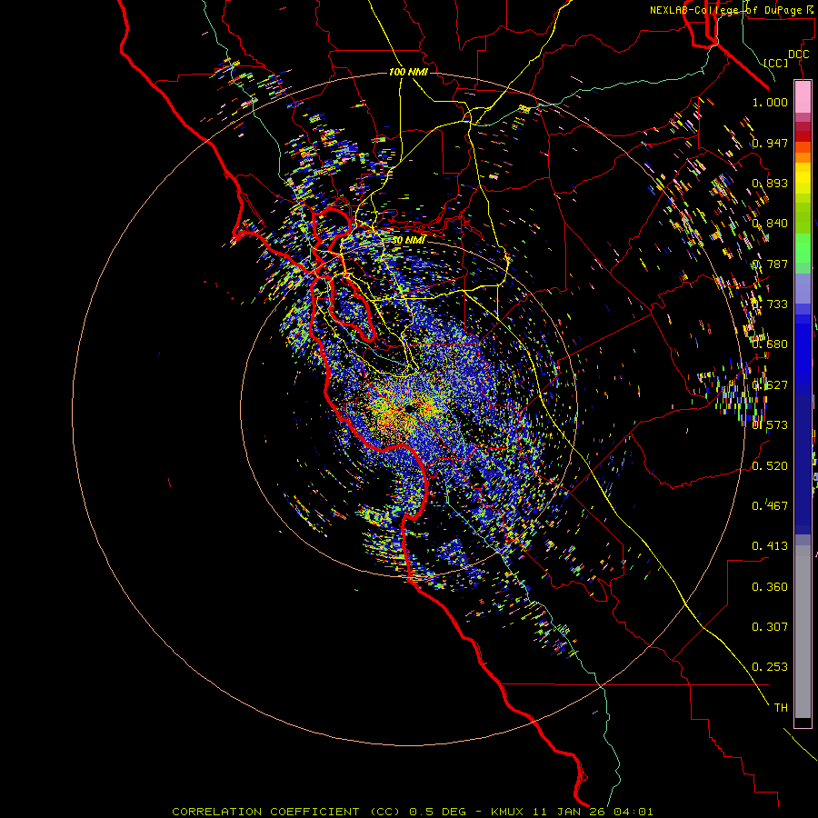The height and width of the screenshot is (818, 818).
Task: Select the 0.307 scale value
Action: point(770,627)
